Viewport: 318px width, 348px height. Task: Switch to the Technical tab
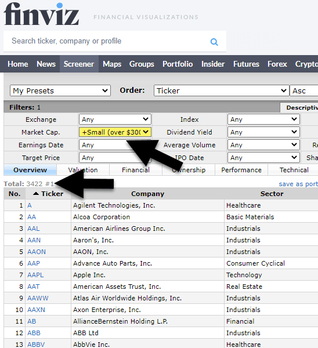click(294, 170)
